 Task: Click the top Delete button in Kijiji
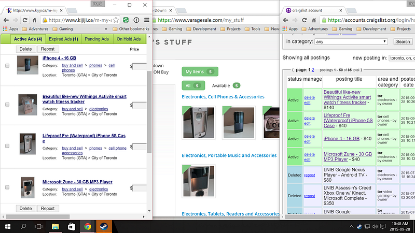(25, 49)
